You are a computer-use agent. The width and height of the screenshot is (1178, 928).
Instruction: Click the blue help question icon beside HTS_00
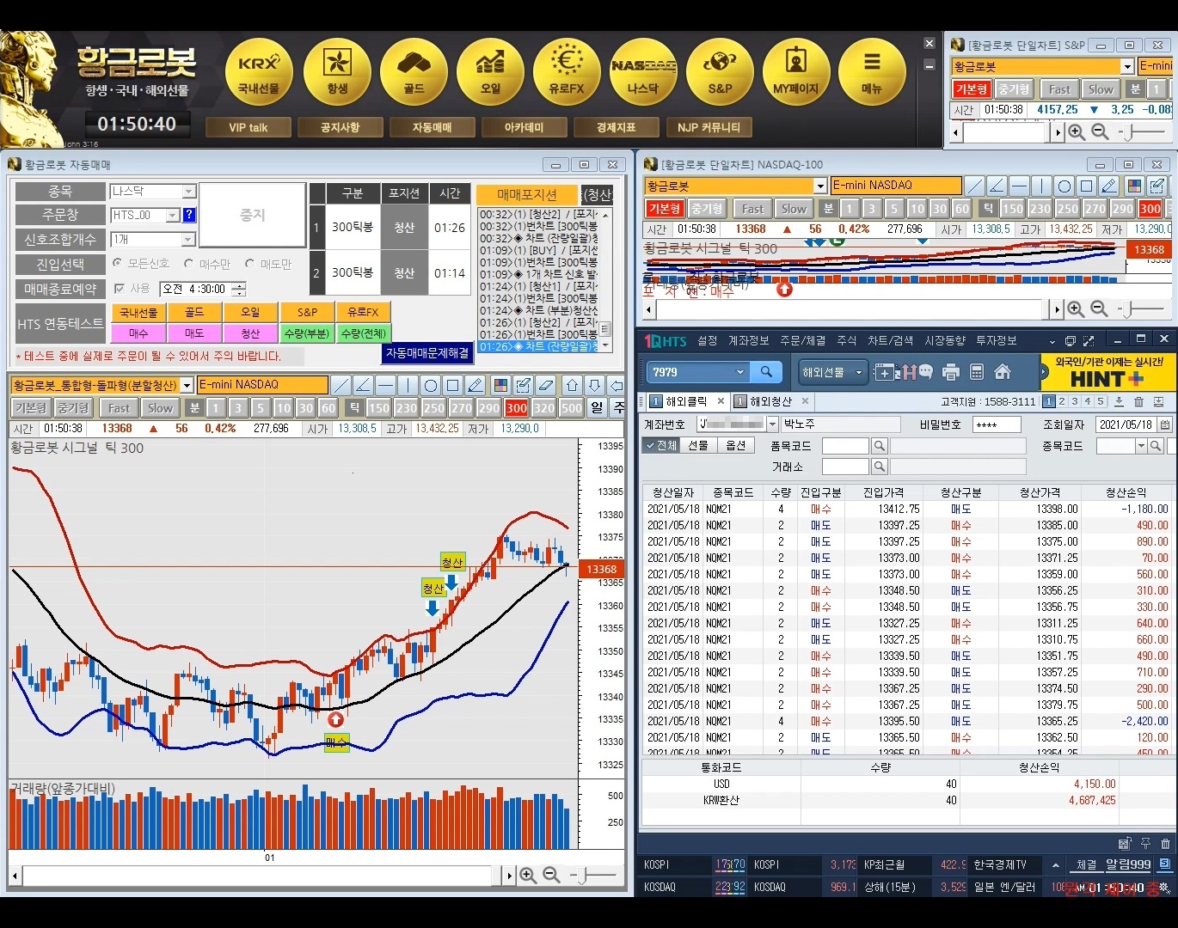(x=189, y=215)
